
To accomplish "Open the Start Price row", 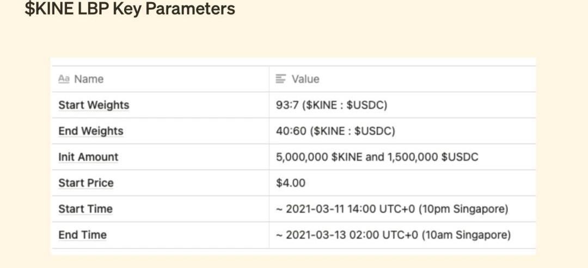I will point(86,183).
